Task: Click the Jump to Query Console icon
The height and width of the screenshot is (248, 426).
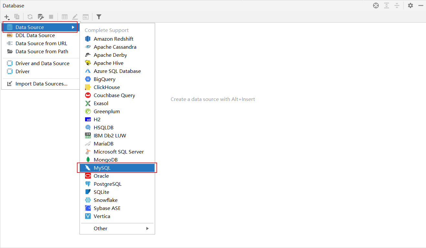Action: 85,17
